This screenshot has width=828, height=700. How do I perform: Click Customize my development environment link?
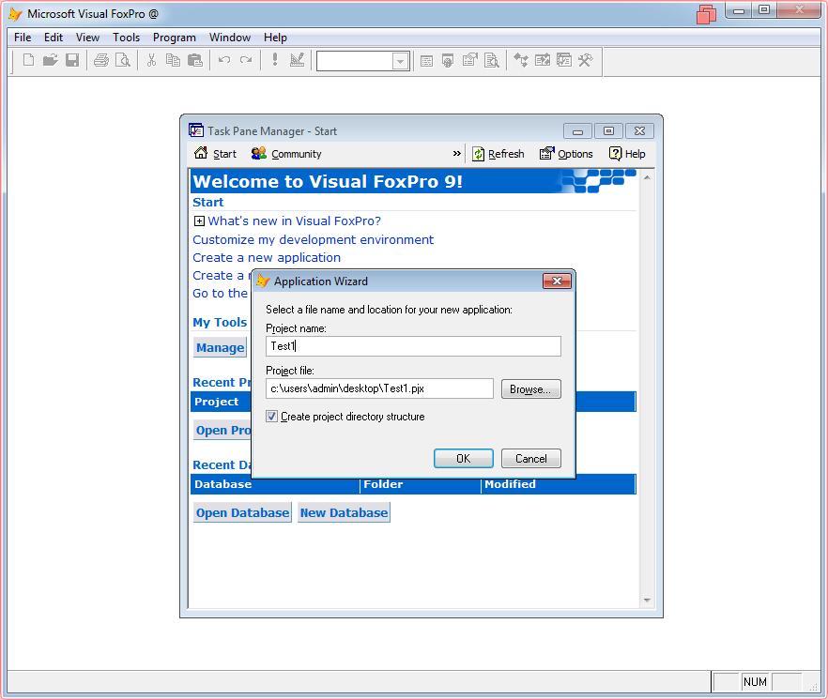click(314, 239)
